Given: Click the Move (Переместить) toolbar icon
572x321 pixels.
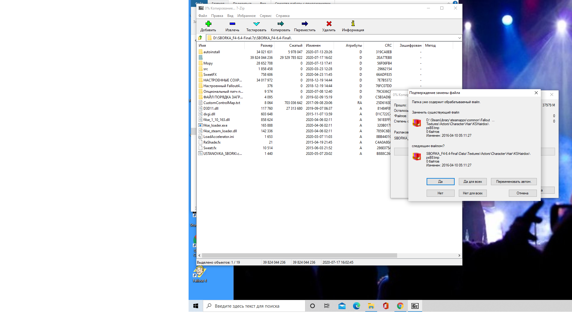Looking at the screenshot, I should tap(304, 24).
